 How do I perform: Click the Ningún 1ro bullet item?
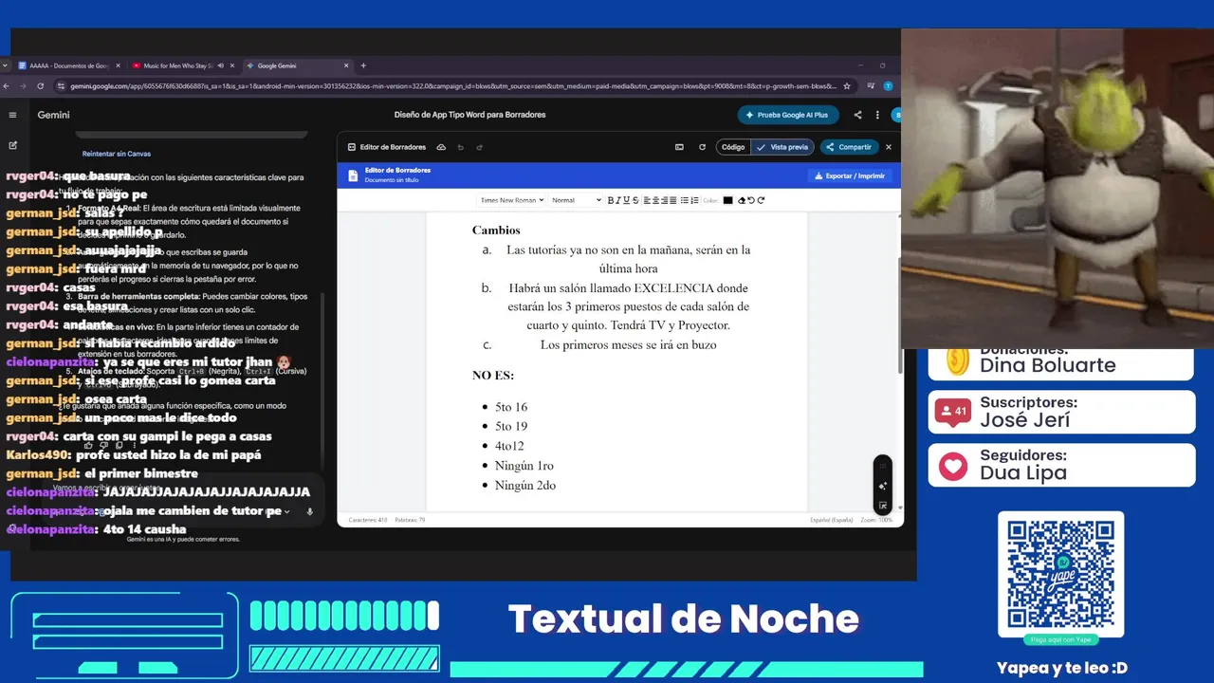coord(524,466)
